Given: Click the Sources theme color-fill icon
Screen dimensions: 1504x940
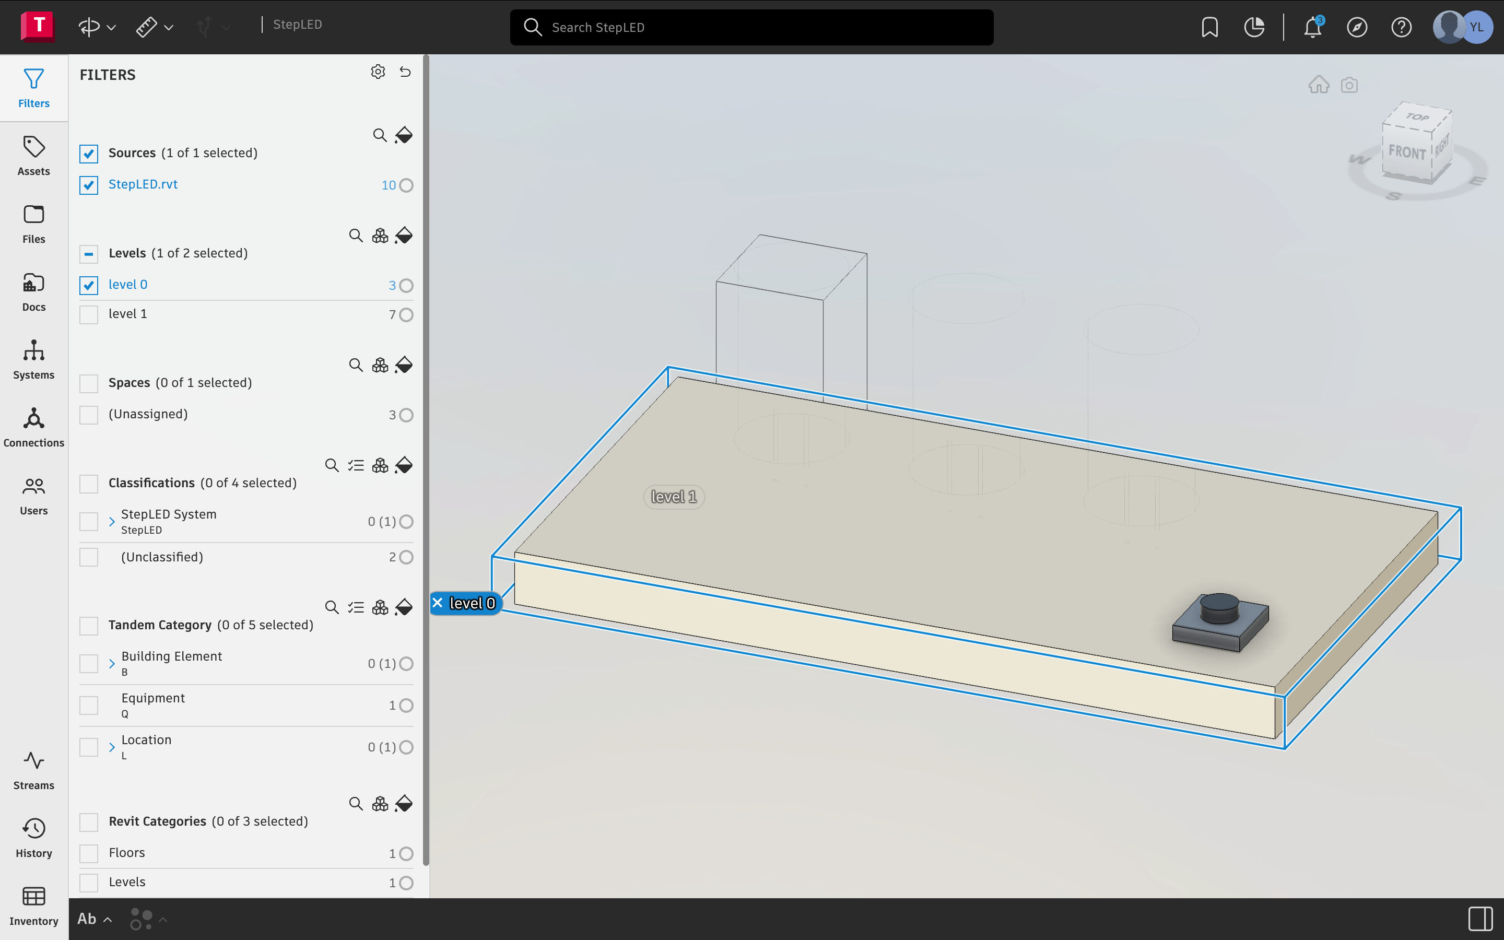Looking at the screenshot, I should click(x=404, y=135).
